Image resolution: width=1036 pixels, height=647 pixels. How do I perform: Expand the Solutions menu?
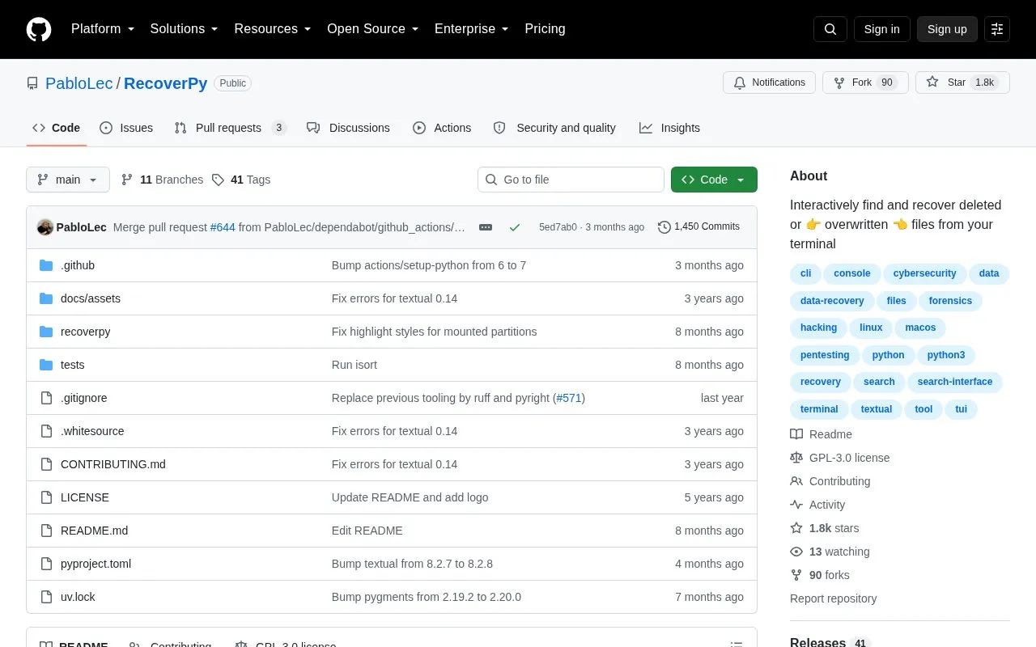pos(184,29)
